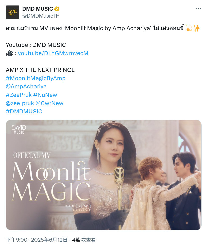207x249 pixels.
Task: Open the #MoonlitMagicByAmp hashtag
Action: [x=36, y=78]
